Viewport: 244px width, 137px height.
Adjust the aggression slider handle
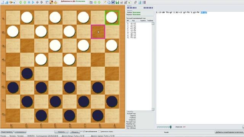click(x=170, y=127)
